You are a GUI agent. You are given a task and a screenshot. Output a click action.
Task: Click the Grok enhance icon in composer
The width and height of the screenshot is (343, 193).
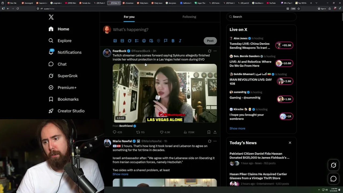point(129,41)
